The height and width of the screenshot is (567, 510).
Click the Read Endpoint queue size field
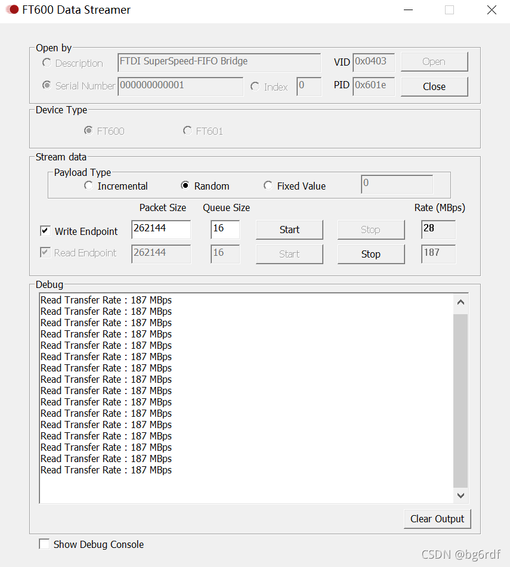225,254
